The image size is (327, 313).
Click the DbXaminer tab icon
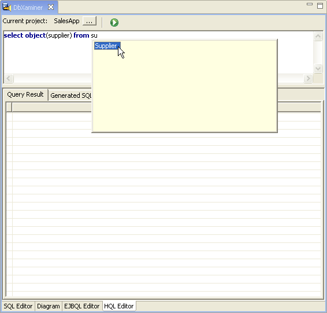coord(6,7)
